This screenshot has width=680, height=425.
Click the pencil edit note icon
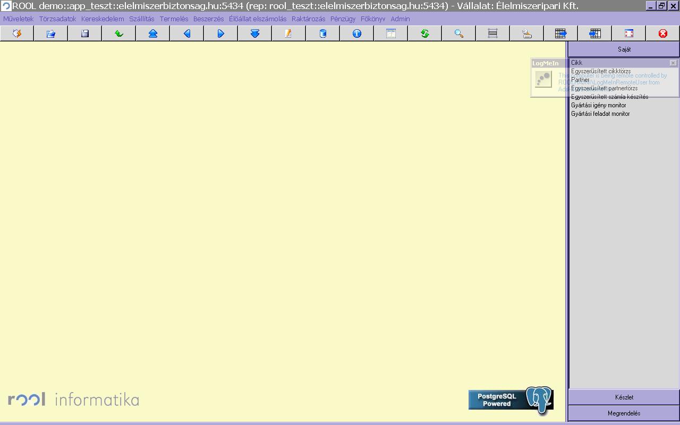(x=288, y=33)
